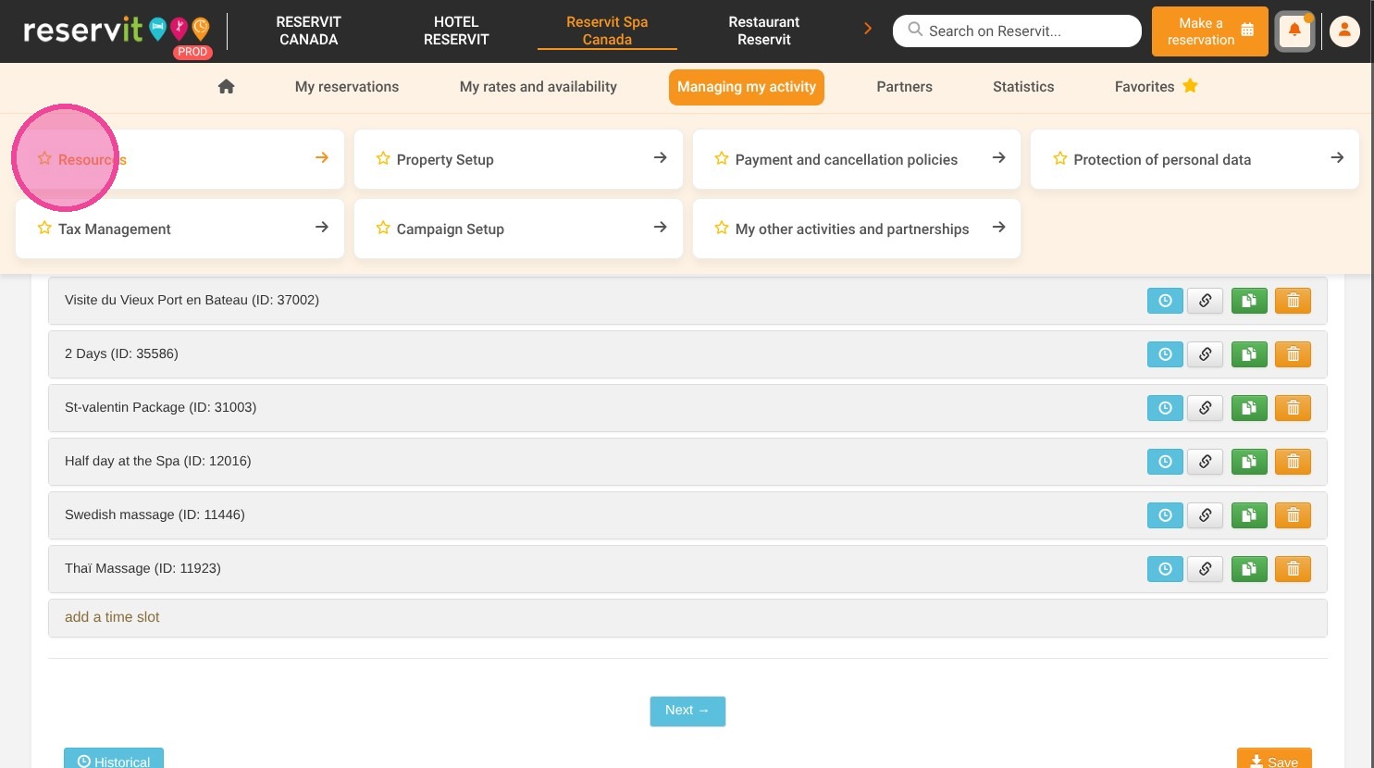Delete Swedish massage
Image resolution: width=1374 pixels, height=768 pixels.
tap(1293, 515)
